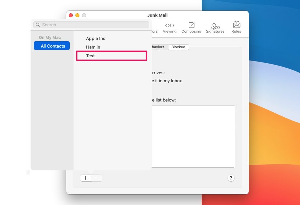Click the minus button to remove entry
This screenshot has width=300, height=205.
[97, 178]
